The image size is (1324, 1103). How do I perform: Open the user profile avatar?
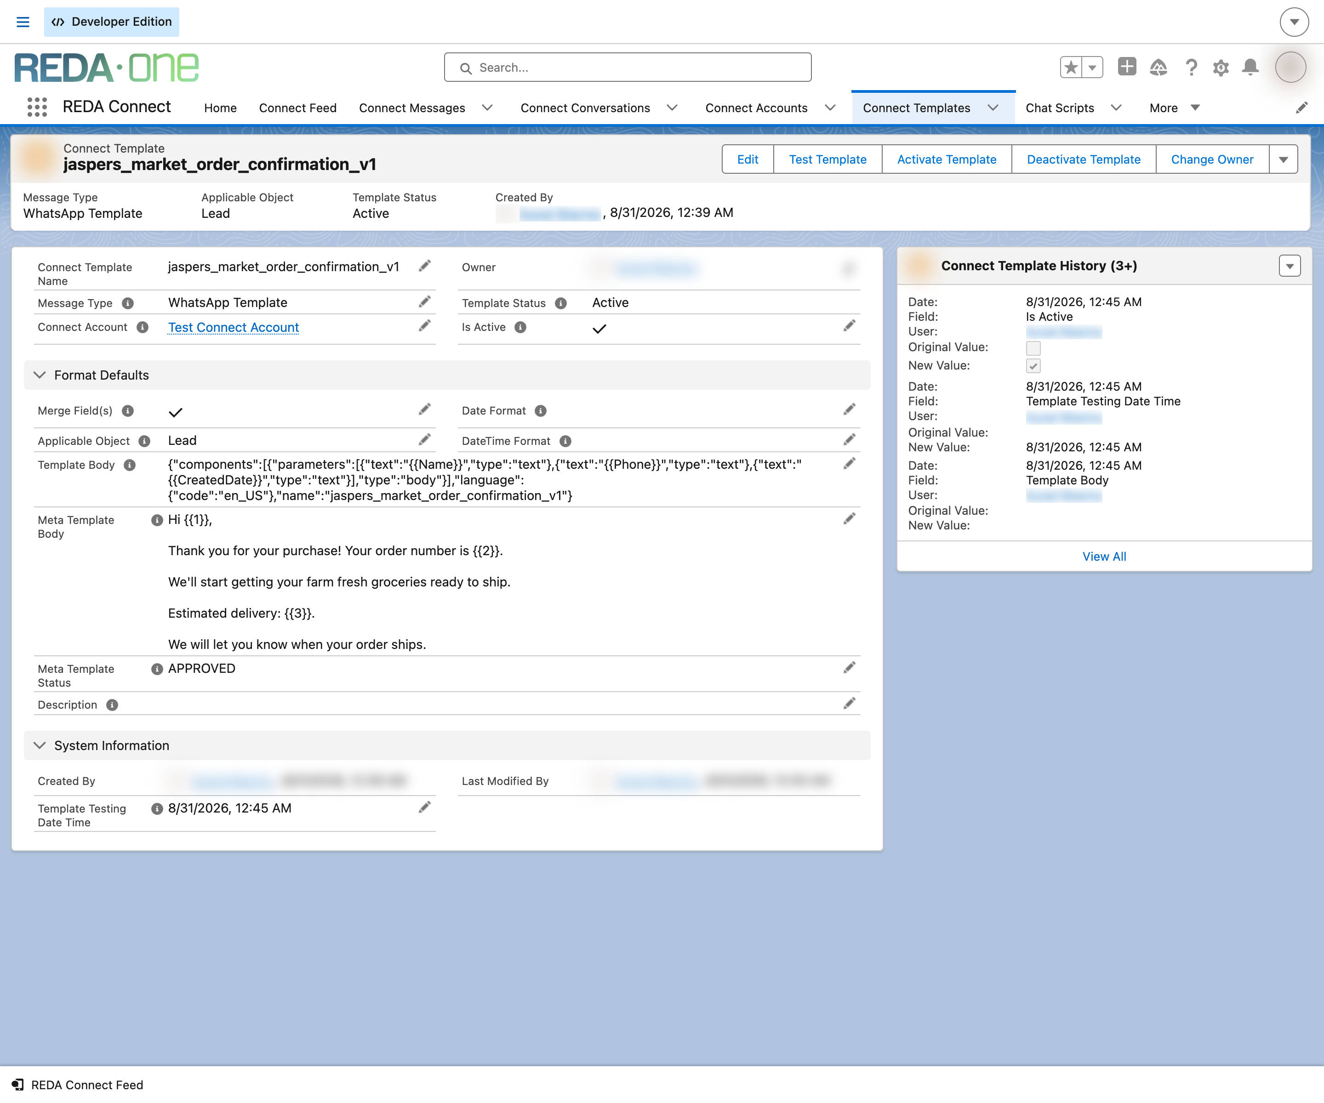click(x=1290, y=67)
